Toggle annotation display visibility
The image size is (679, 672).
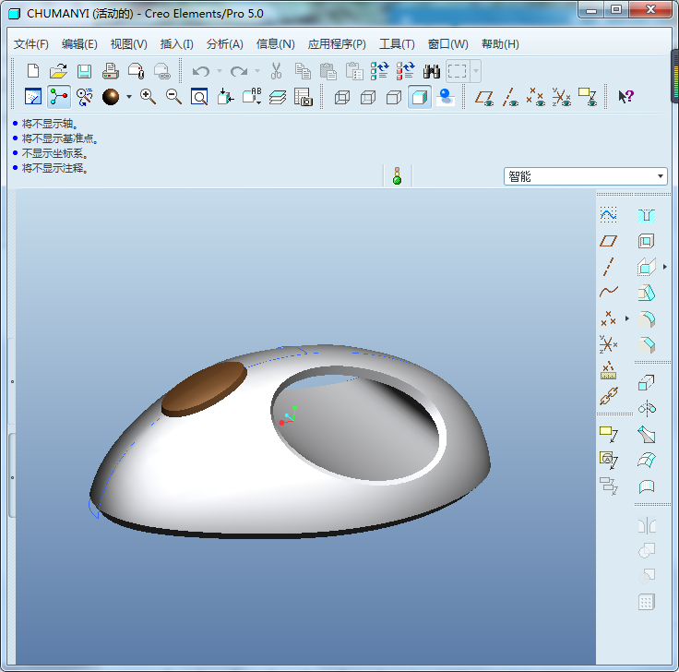tap(588, 97)
